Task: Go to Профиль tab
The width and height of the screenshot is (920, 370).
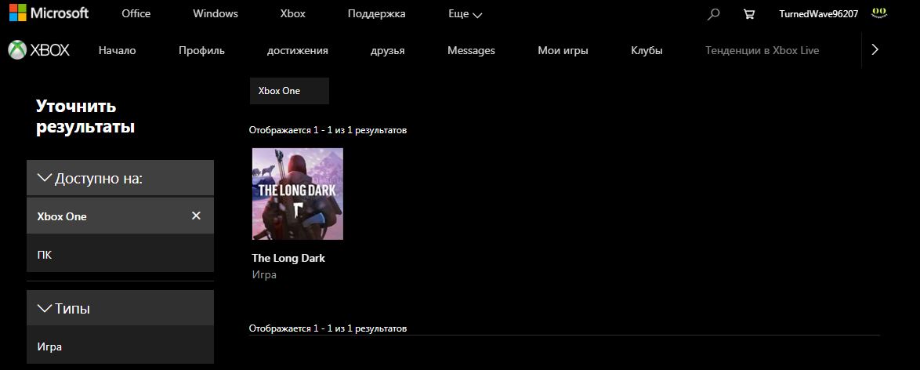Action: pyautogui.click(x=201, y=50)
